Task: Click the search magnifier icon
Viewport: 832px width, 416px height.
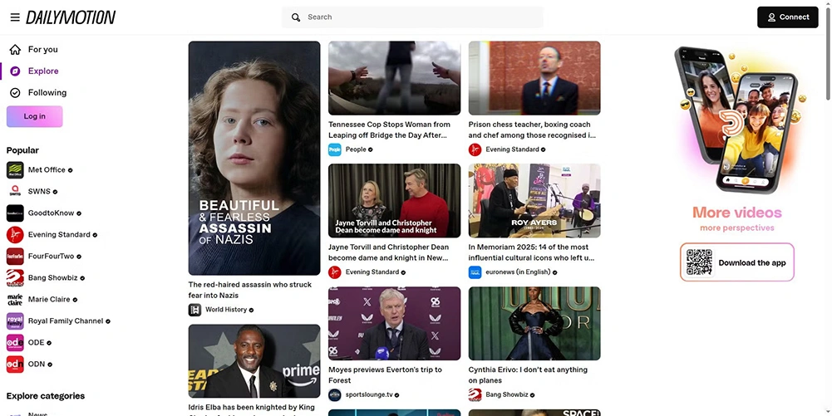Action: (x=296, y=17)
